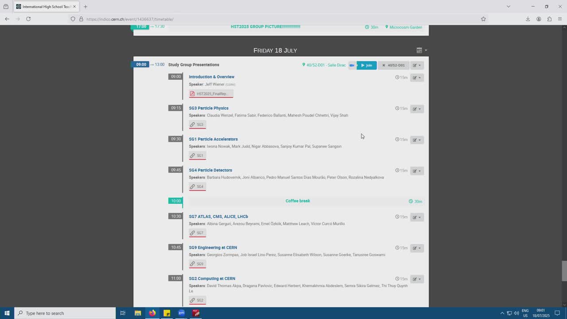Click the taskbar search box
This screenshot has height=319, width=567.
[x=65, y=313]
